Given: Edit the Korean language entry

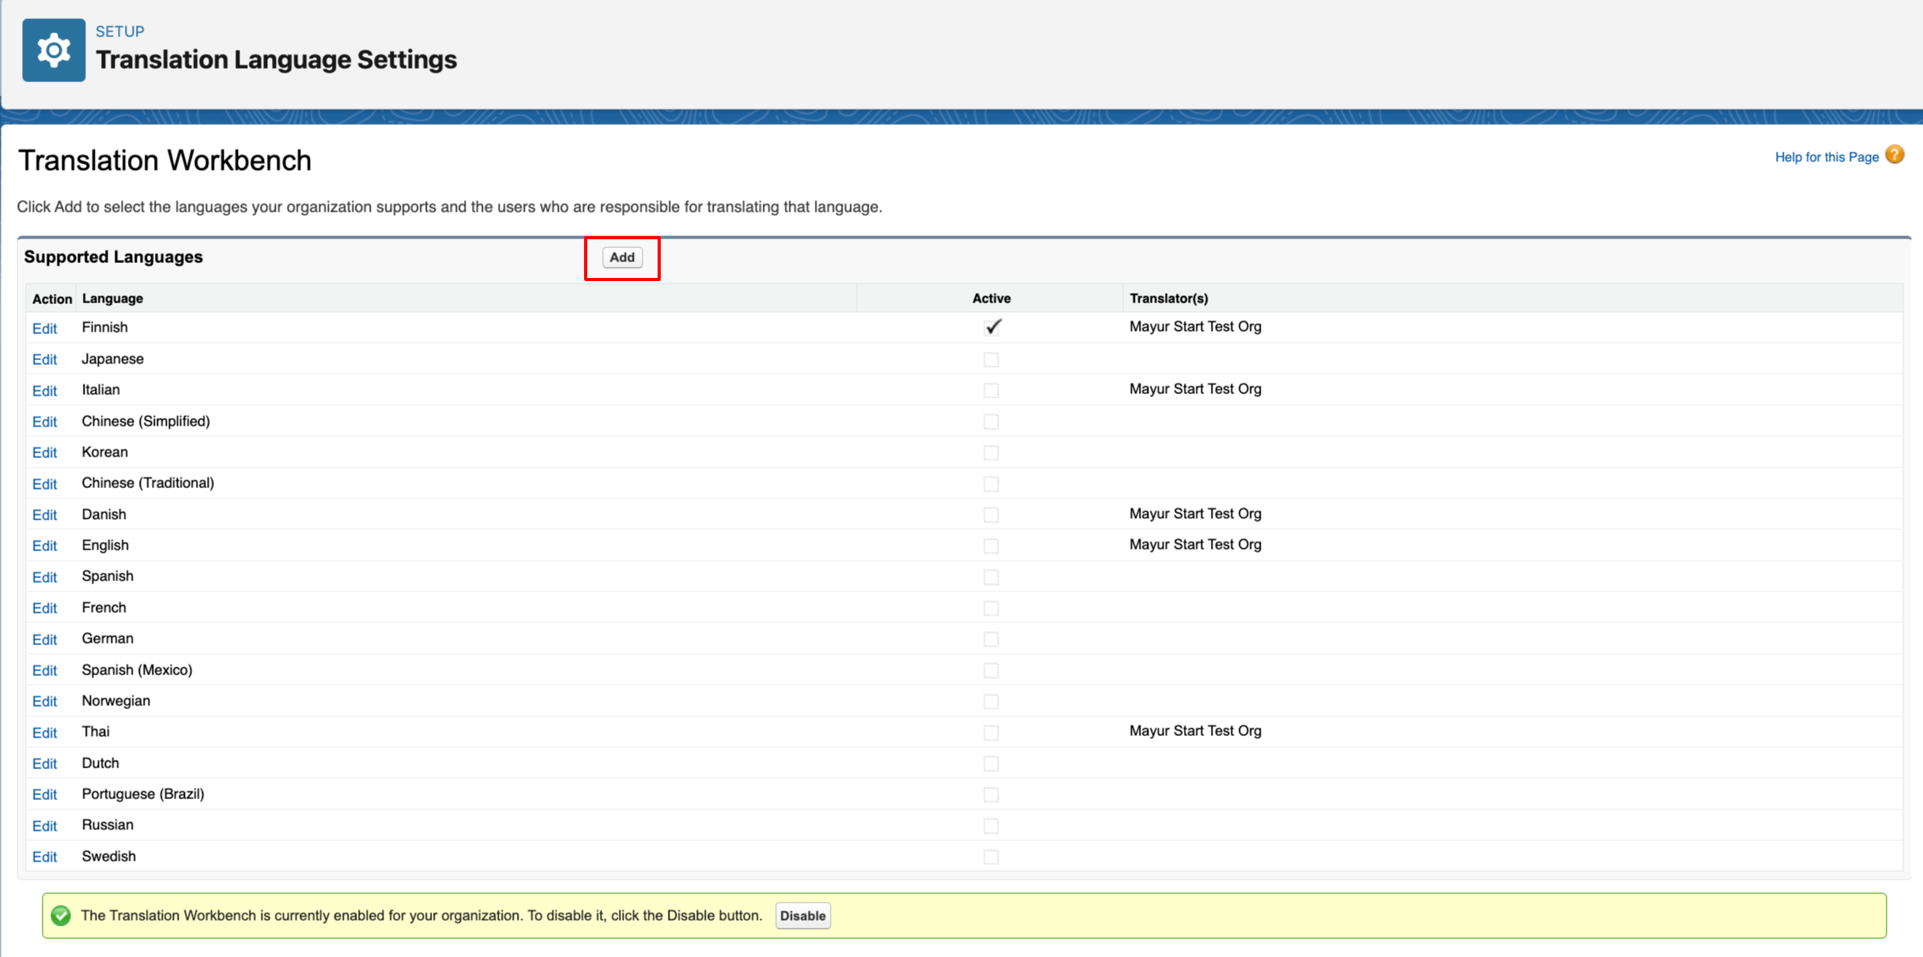Looking at the screenshot, I should point(44,452).
